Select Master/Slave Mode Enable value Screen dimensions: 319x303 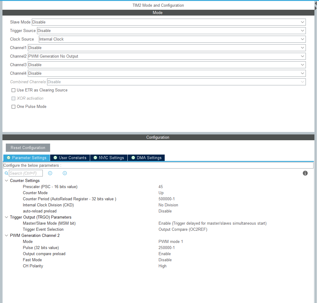click(212, 223)
